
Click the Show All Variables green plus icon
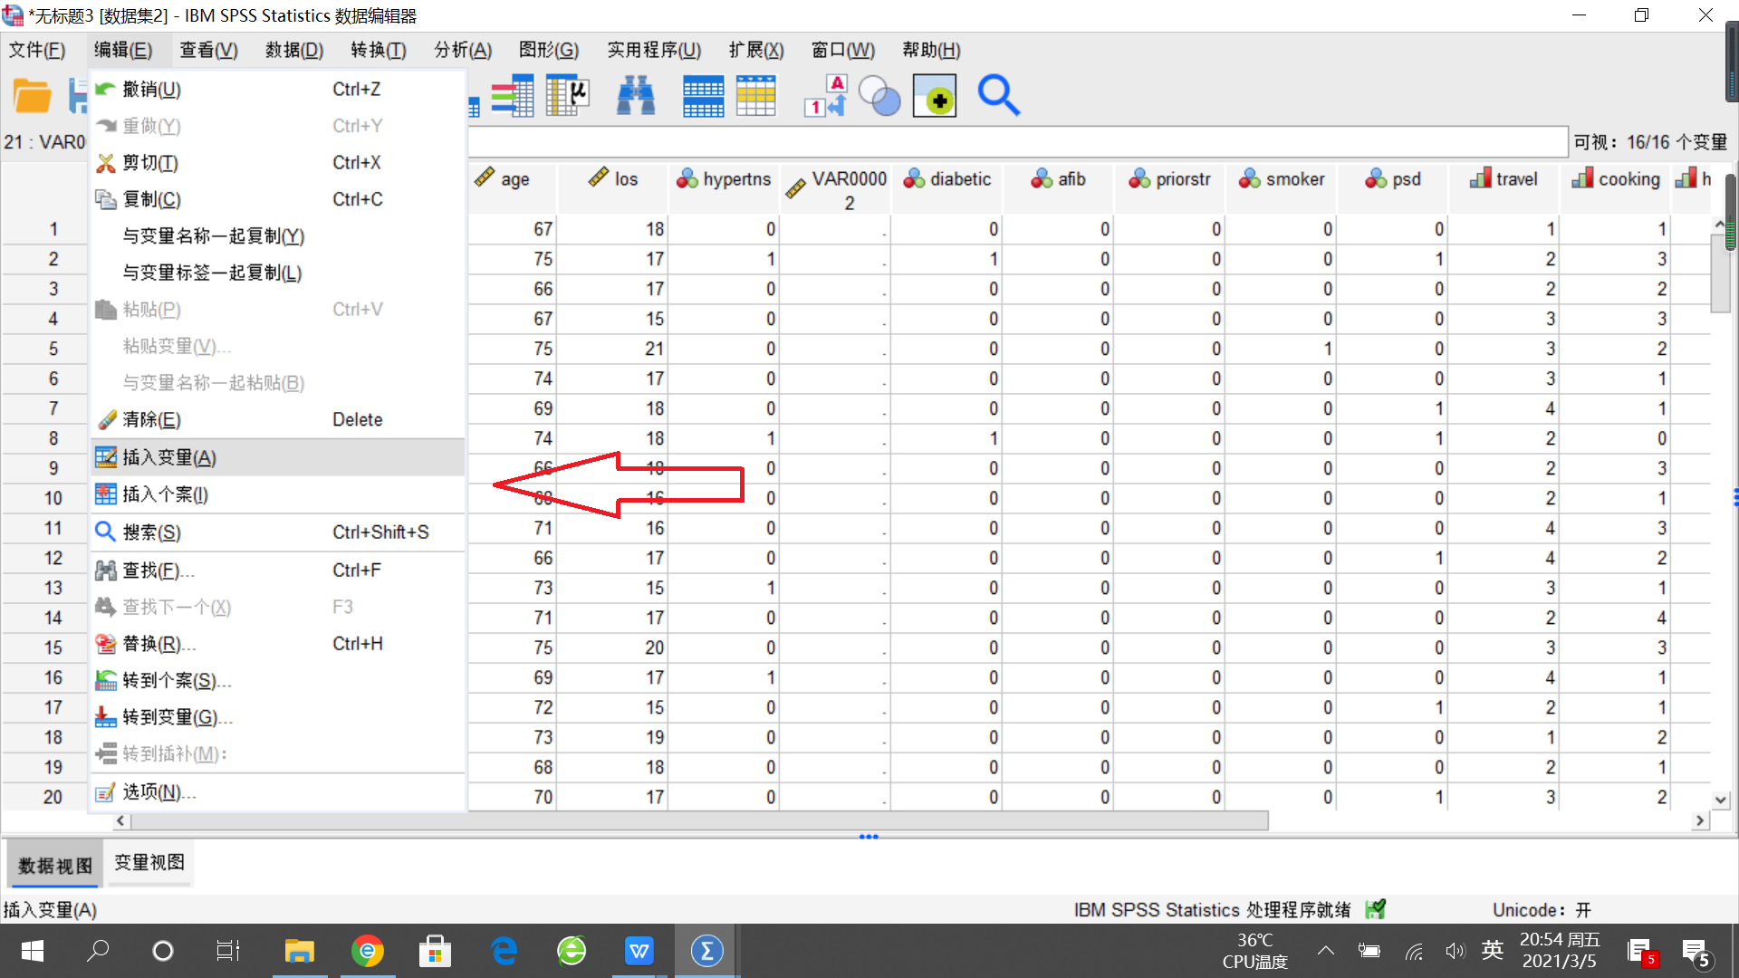click(x=935, y=95)
